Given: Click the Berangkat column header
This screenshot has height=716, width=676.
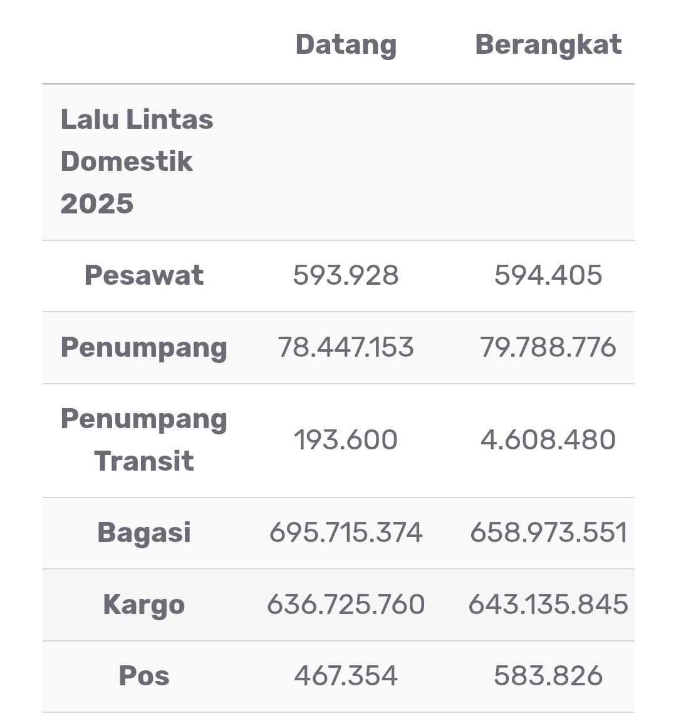Looking at the screenshot, I should pyautogui.click(x=548, y=45).
